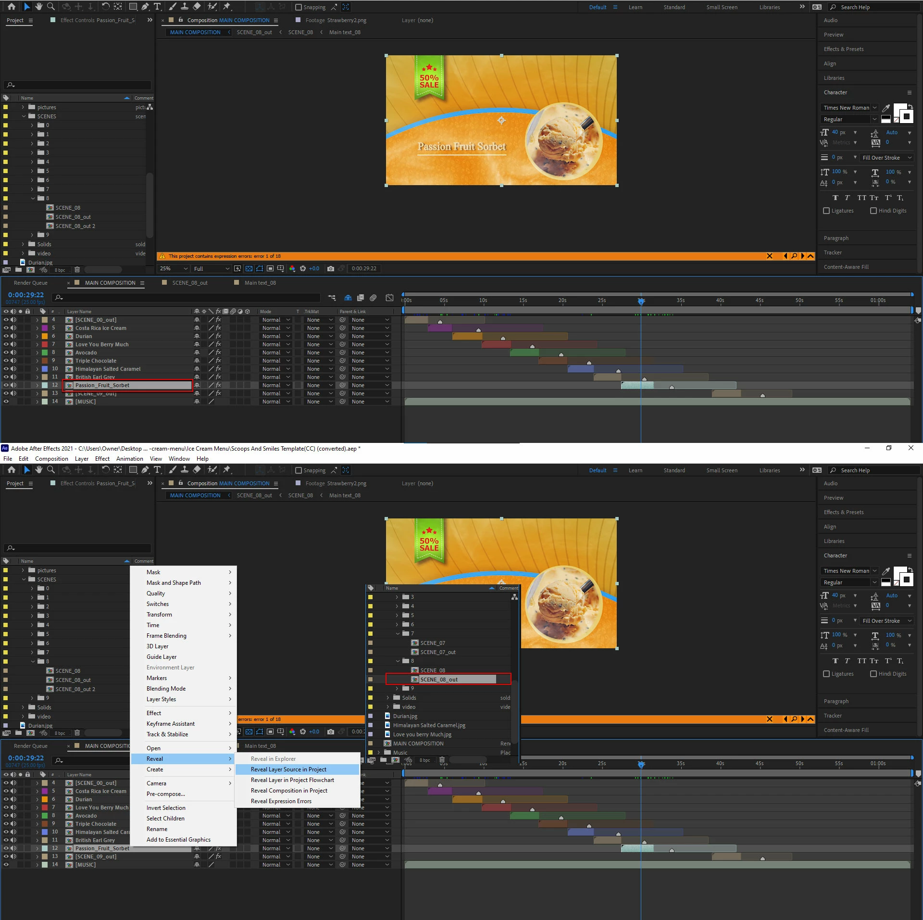Collapse the expanded folder 7
The height and width of the screenshot is (920, 923).
[x=398, y=633]
